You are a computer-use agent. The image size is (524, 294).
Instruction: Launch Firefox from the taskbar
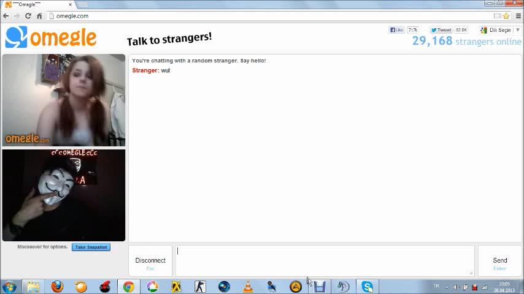tap(57, 287)
